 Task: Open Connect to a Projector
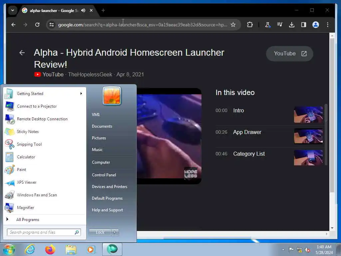pos(45,106)
